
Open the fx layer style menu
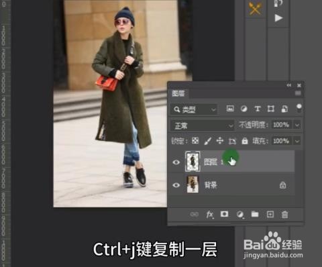pos(210,215)
